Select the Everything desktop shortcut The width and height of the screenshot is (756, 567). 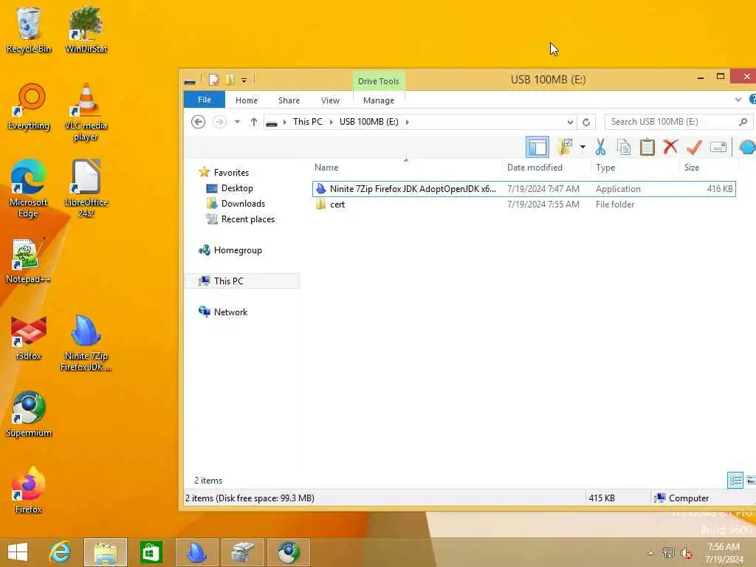tap(29, 107)
